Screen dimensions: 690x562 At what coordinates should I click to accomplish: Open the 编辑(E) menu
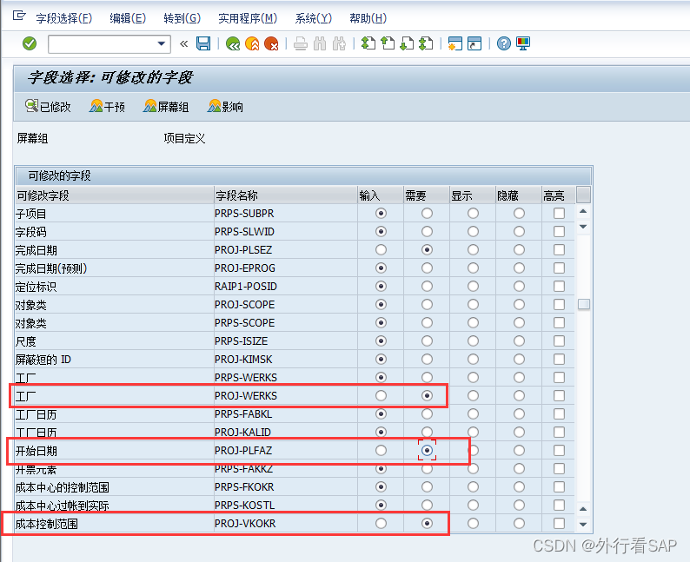pyautogui.click(x=128, y=18)
